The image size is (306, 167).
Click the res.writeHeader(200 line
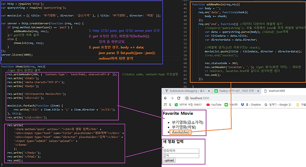point(62,74)
